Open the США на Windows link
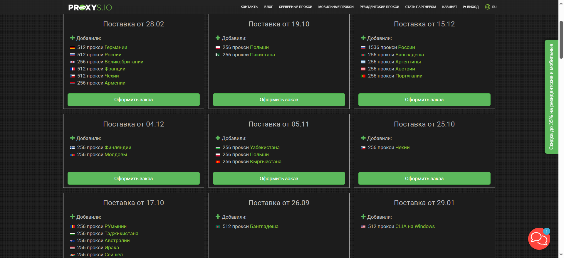Viewport: 564px width, 258px height. (x=415, y=227)
